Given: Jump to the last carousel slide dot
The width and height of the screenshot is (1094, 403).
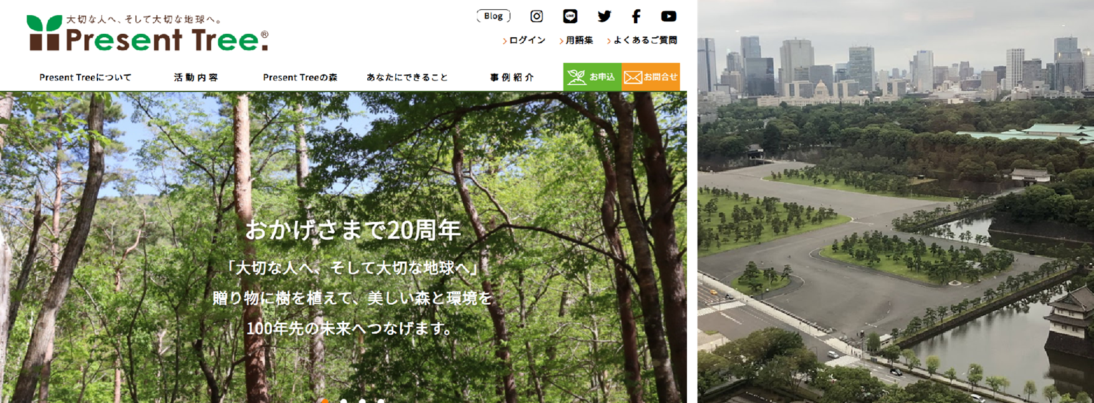Looking at the screenshot, I should (x=381, y=400).
